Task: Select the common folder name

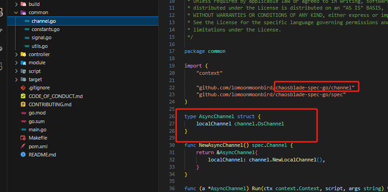Action: point(38,13)
